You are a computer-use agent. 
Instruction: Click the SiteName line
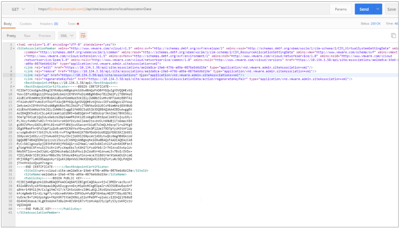75,175
